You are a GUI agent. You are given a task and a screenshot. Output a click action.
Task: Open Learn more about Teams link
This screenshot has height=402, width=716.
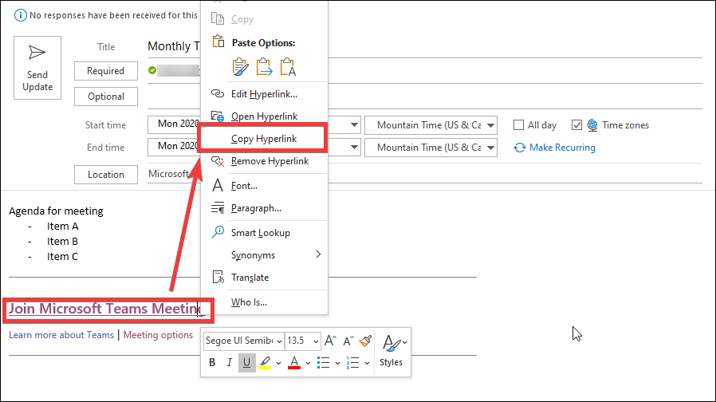(61, 335)
